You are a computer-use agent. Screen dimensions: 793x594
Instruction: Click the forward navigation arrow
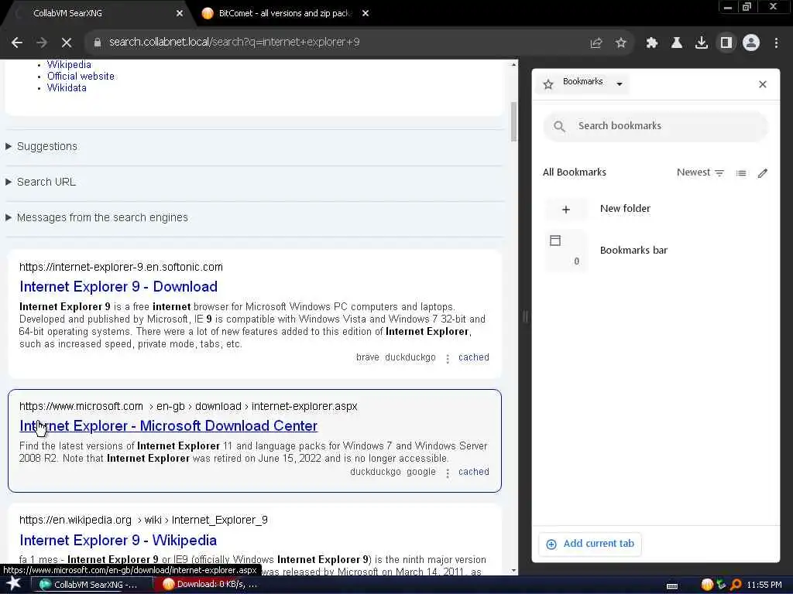pyautogui.click(x=42, y=43)
